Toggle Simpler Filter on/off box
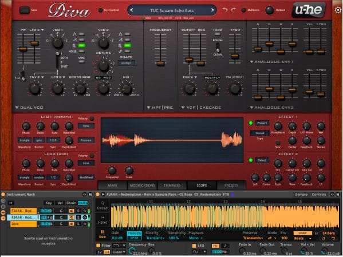This screenshot has width=343, height=257. 98,246
